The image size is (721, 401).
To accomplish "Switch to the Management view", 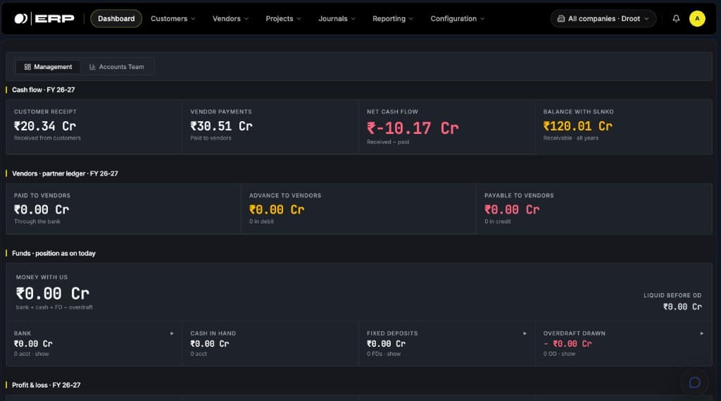I will (49, 67).
